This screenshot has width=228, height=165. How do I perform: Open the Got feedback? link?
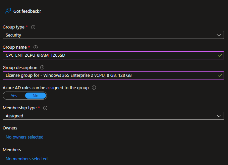(x=27, y=11)
